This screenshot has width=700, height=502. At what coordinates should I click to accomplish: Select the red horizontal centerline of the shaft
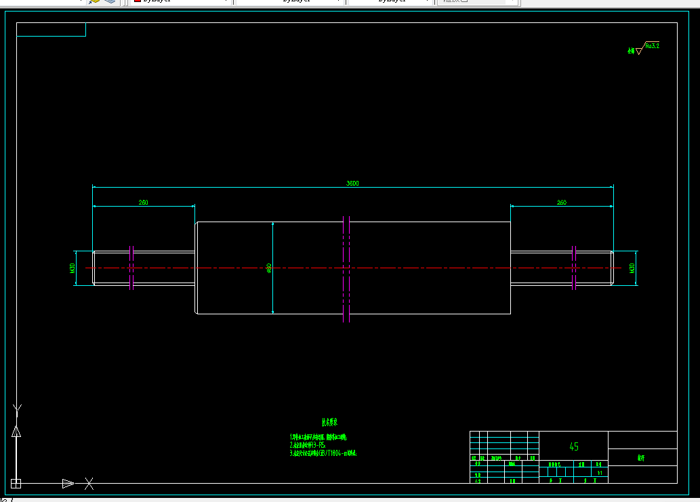pyautogui.click(x=353, y=268)
